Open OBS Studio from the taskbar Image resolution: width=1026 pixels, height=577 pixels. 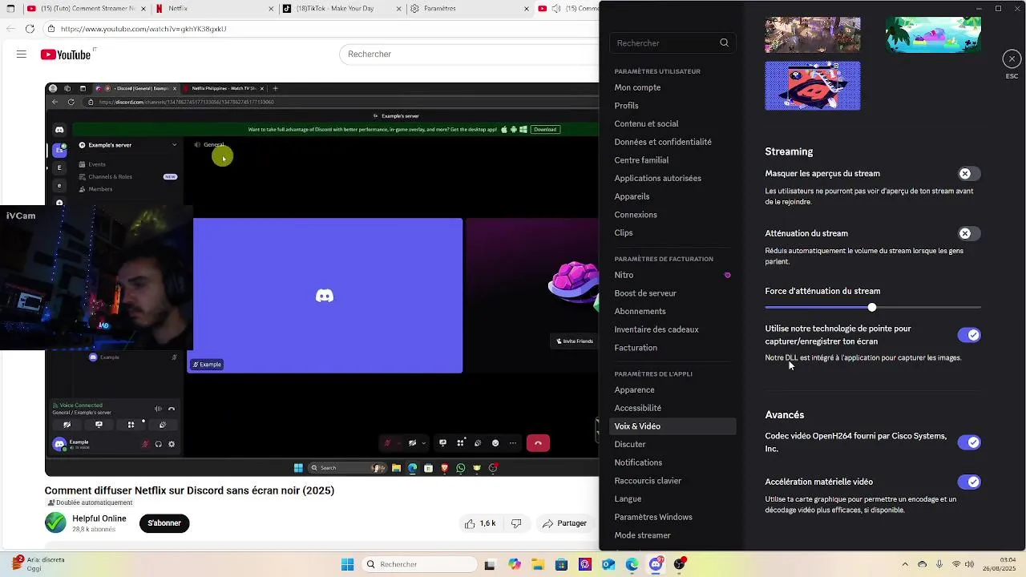[x=680, y=565]
